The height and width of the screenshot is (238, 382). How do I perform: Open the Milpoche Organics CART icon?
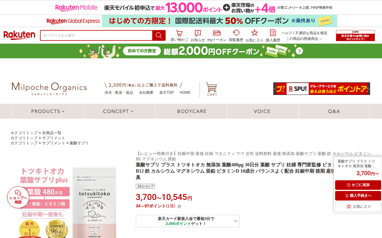click(x=212, y=89)
